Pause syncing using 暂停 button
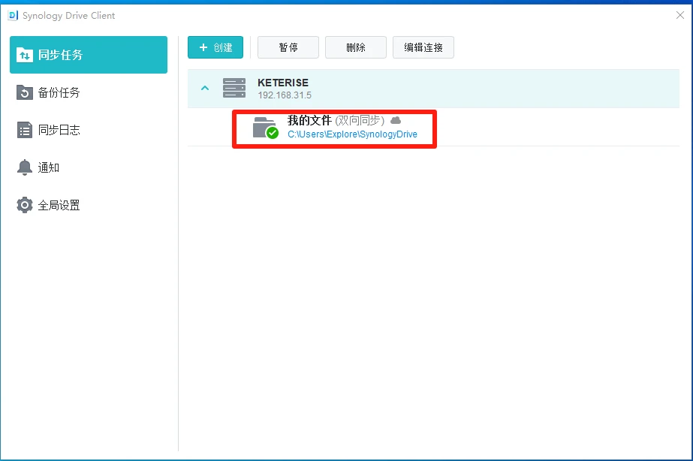The width and height of the screenshot is (693, 461). [288, 47]
